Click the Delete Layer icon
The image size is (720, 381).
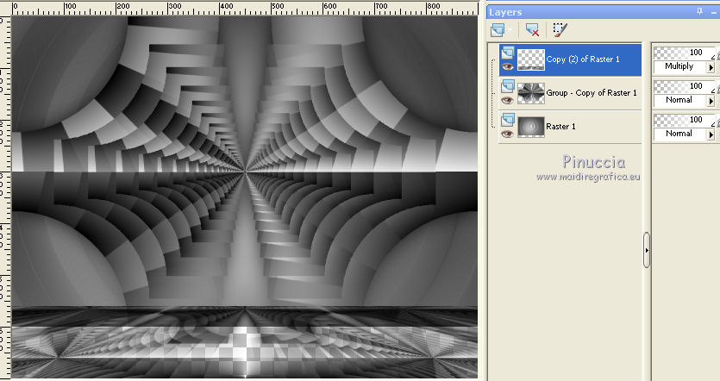(x=532, y=30)
